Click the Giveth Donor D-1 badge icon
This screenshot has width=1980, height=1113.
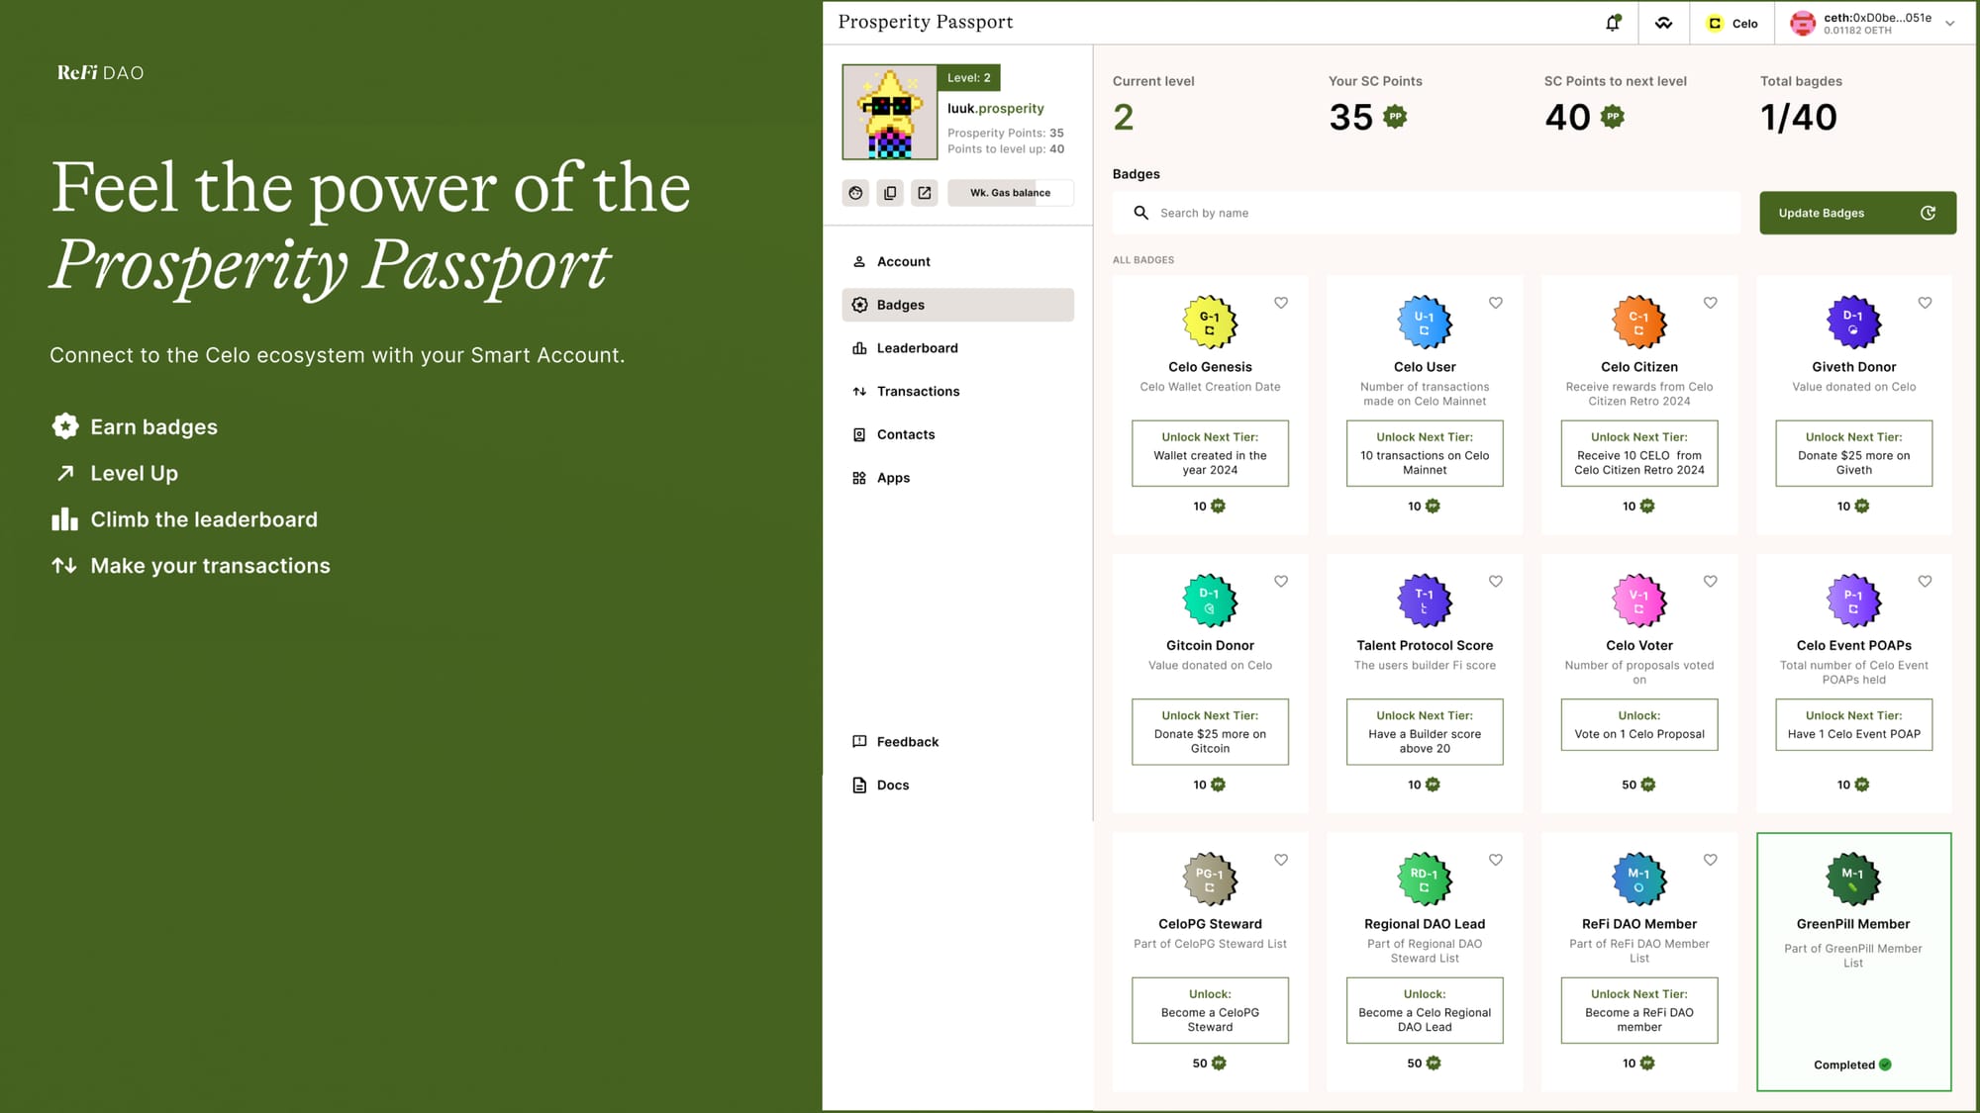(x=1852, y=323)
